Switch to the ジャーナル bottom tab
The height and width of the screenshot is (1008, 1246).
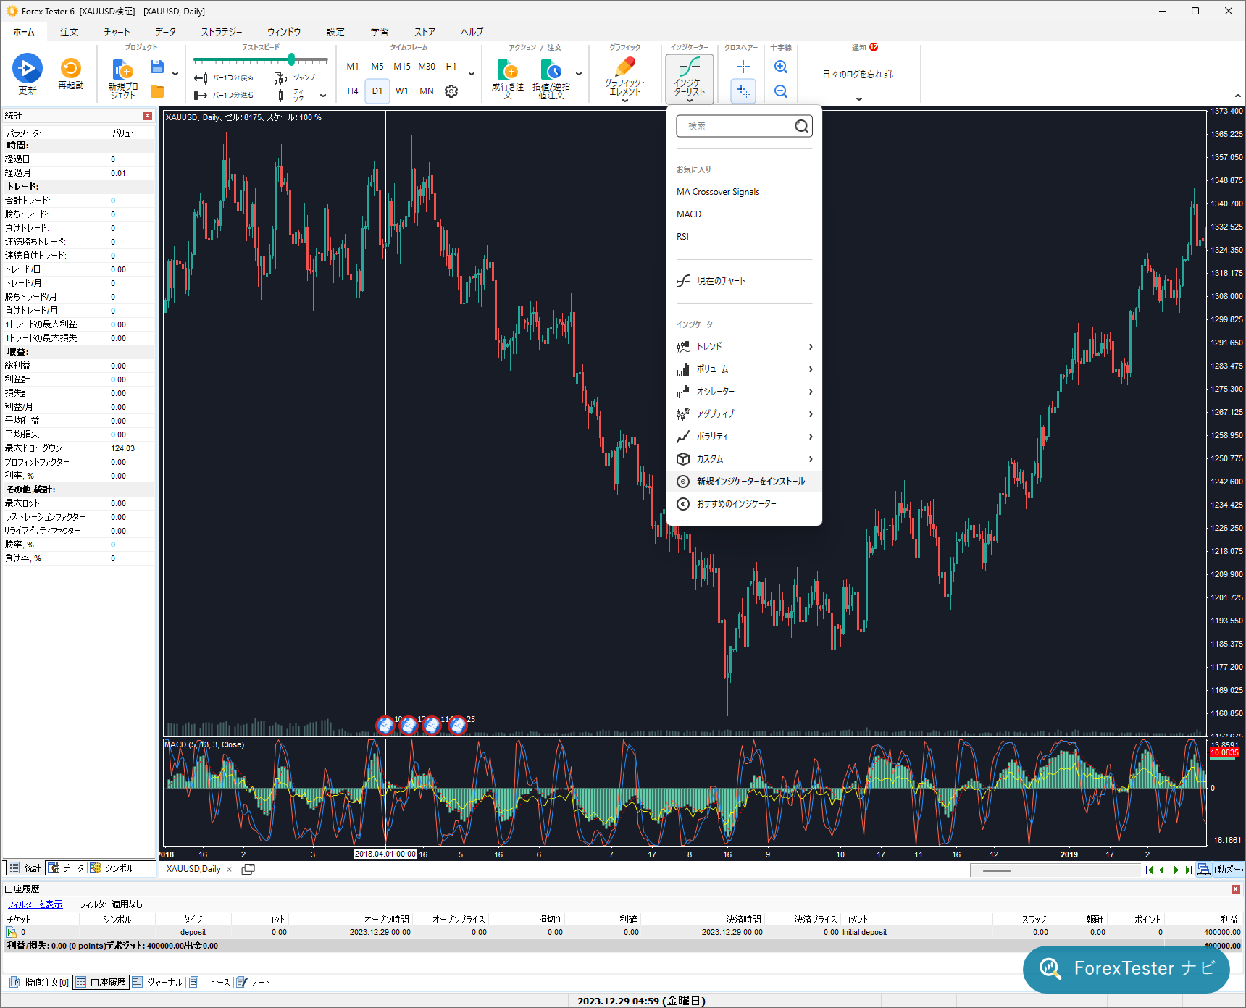[x=157, y=983]
